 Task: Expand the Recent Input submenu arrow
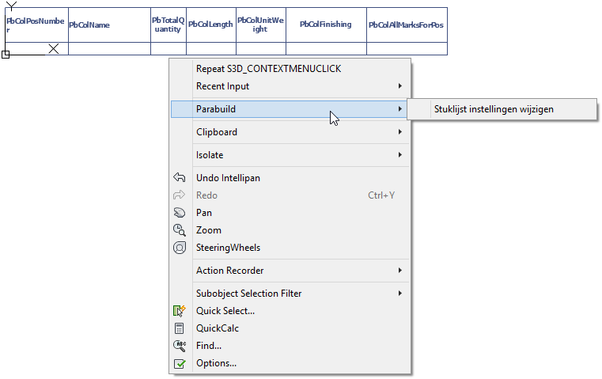400,86
